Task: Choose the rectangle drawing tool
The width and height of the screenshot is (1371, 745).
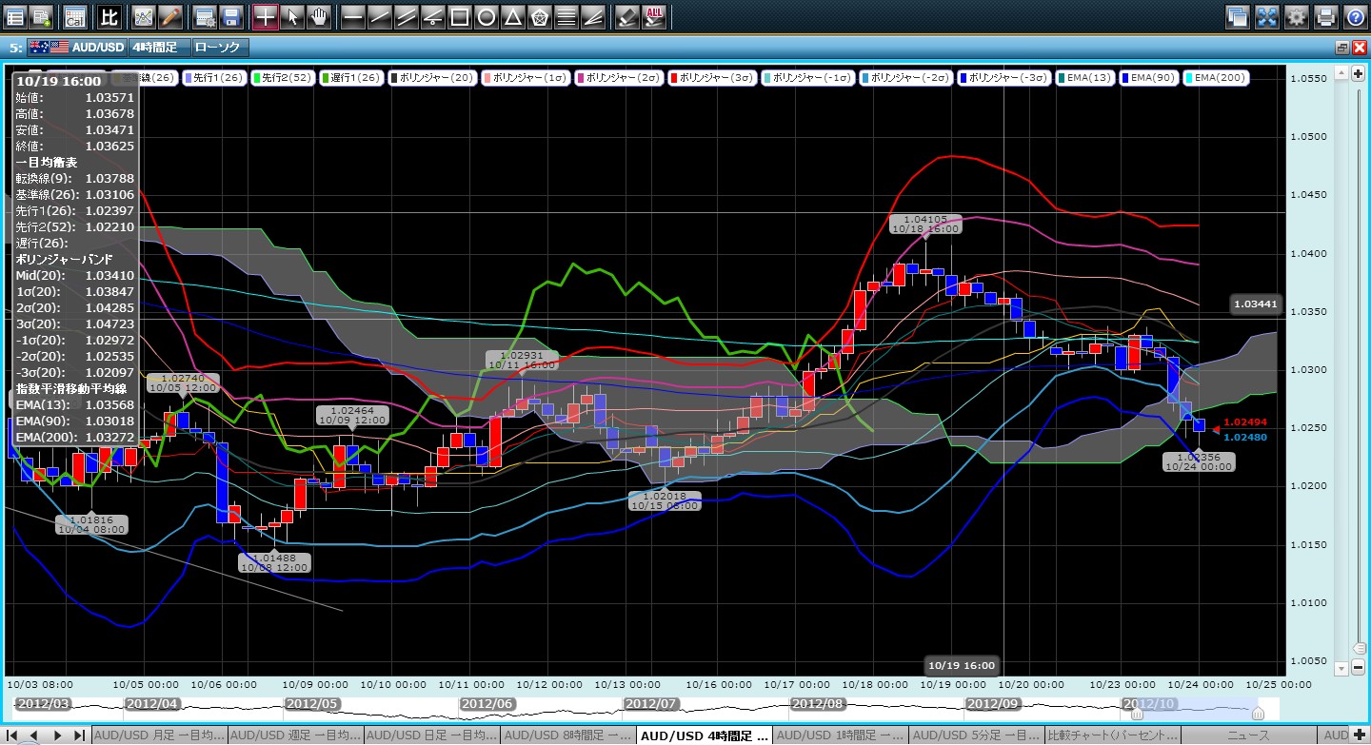Action: click(459, 16)
